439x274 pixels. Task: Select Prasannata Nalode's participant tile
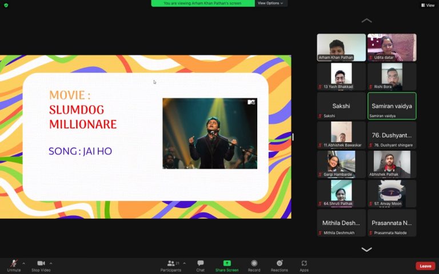tap(392, 223)
